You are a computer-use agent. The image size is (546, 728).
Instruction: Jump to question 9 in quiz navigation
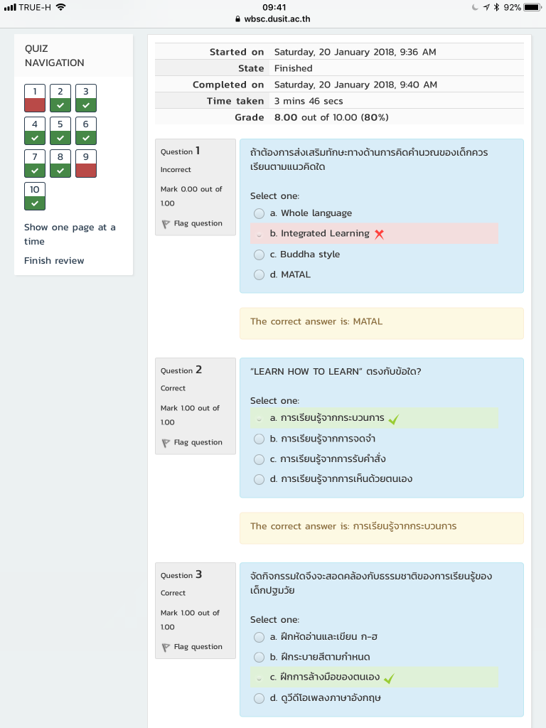coord(86,164)
